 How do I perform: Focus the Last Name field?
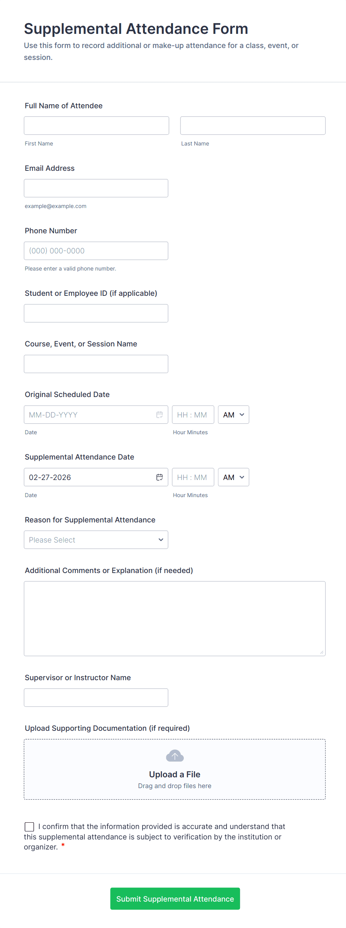coord(253,125)
